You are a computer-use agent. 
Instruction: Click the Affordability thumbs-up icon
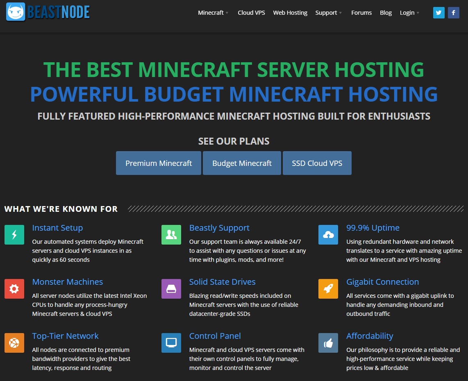point(328,342)
